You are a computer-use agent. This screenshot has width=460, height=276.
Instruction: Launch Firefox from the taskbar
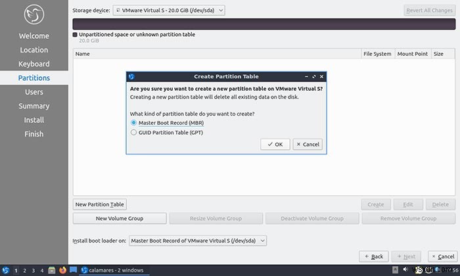[62, 270]
